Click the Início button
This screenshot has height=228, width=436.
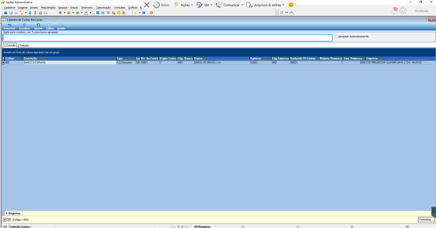point(161,5)
